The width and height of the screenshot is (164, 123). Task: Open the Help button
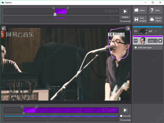pyautogui.click(x=156, y=10)
